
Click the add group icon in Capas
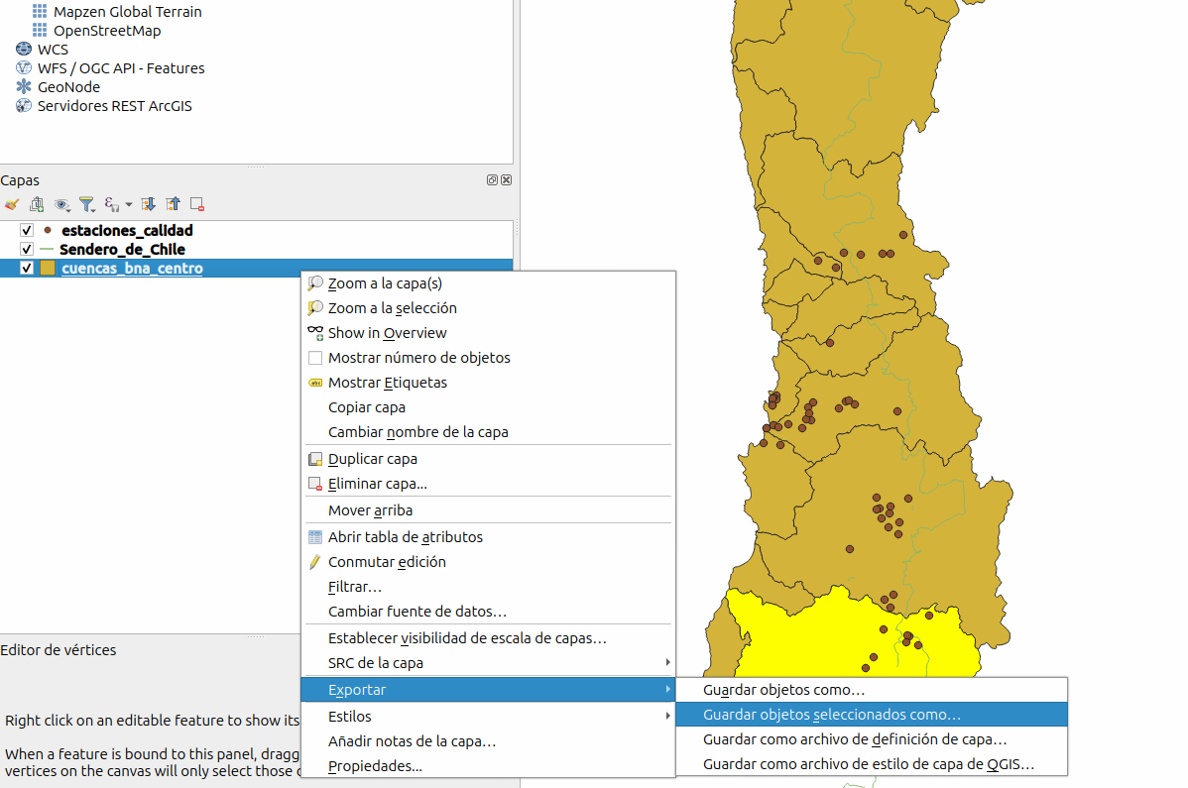coord(37,204)
